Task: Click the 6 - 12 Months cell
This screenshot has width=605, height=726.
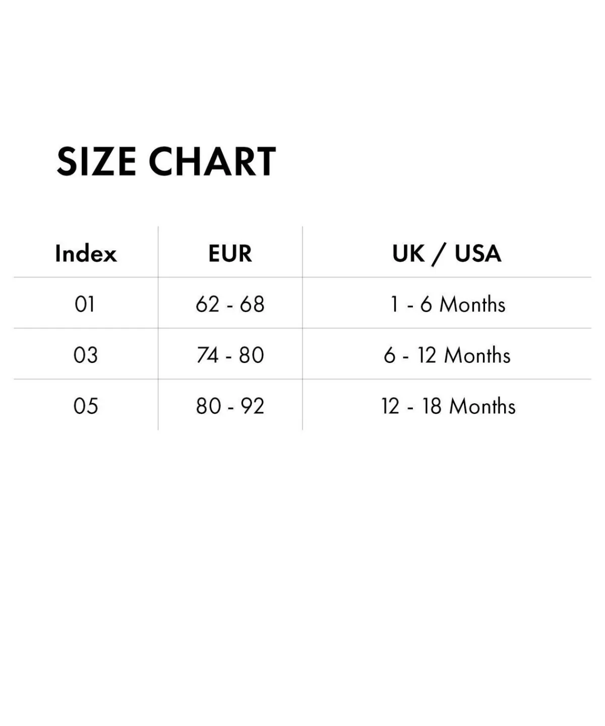Action: (x=447, y=355)
